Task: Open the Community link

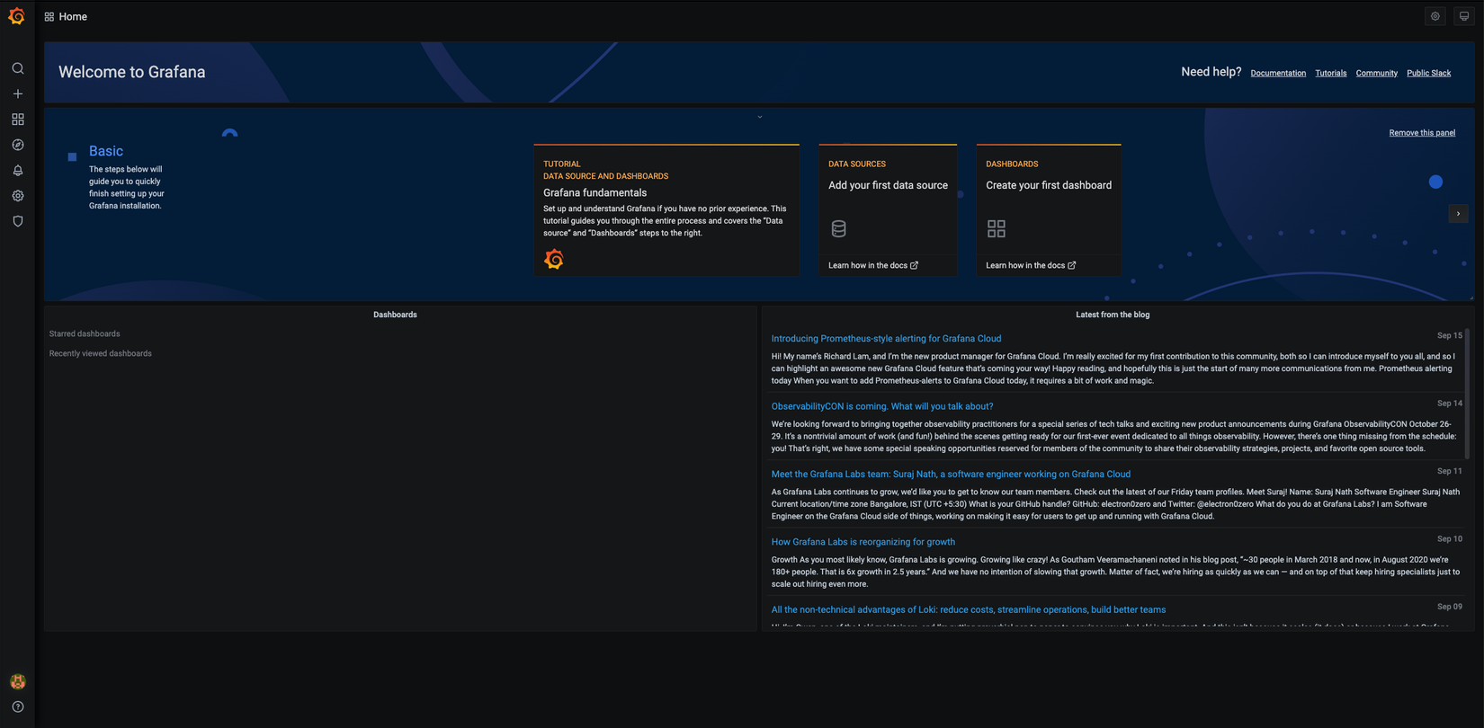Action: (1377, 73)
